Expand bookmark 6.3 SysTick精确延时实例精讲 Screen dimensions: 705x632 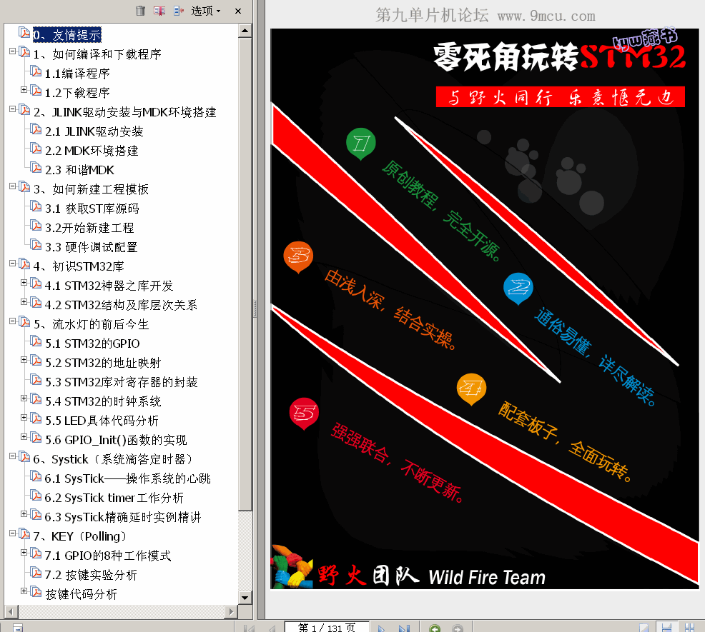click(24, 514)
